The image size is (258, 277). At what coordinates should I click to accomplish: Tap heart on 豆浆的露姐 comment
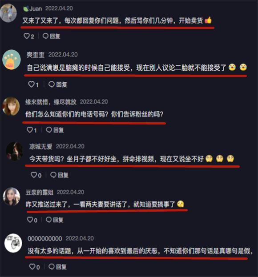click(30, 220)
